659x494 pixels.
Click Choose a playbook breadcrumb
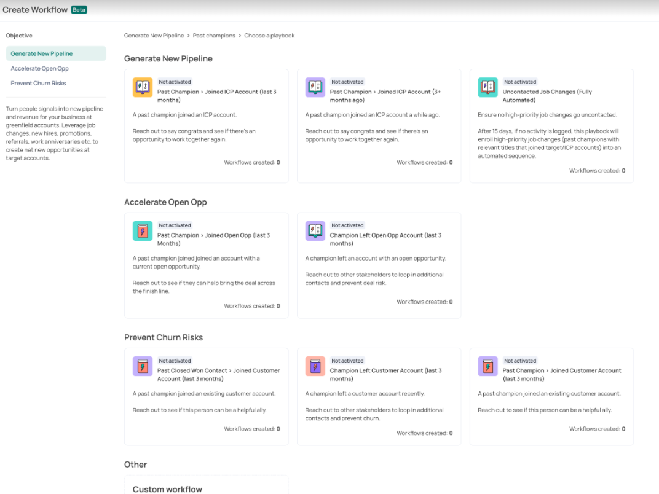coord(269,36)
